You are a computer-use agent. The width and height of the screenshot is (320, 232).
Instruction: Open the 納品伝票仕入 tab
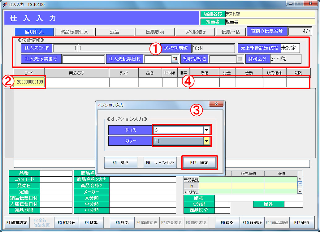pos(74,32)
